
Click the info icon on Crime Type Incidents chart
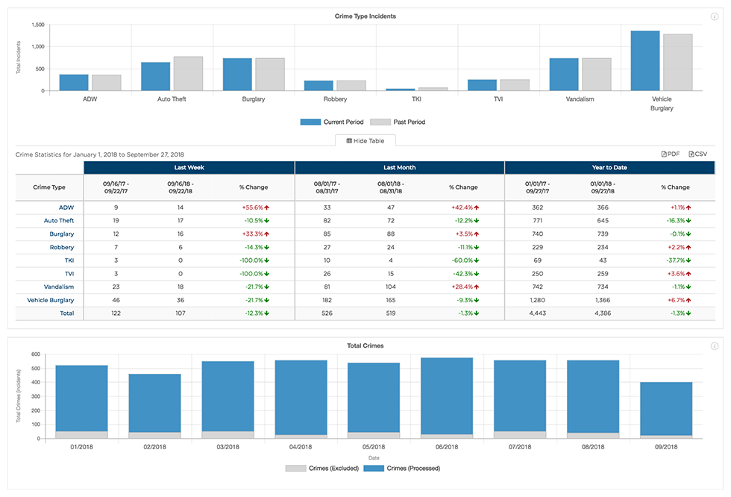click(715, 16)
